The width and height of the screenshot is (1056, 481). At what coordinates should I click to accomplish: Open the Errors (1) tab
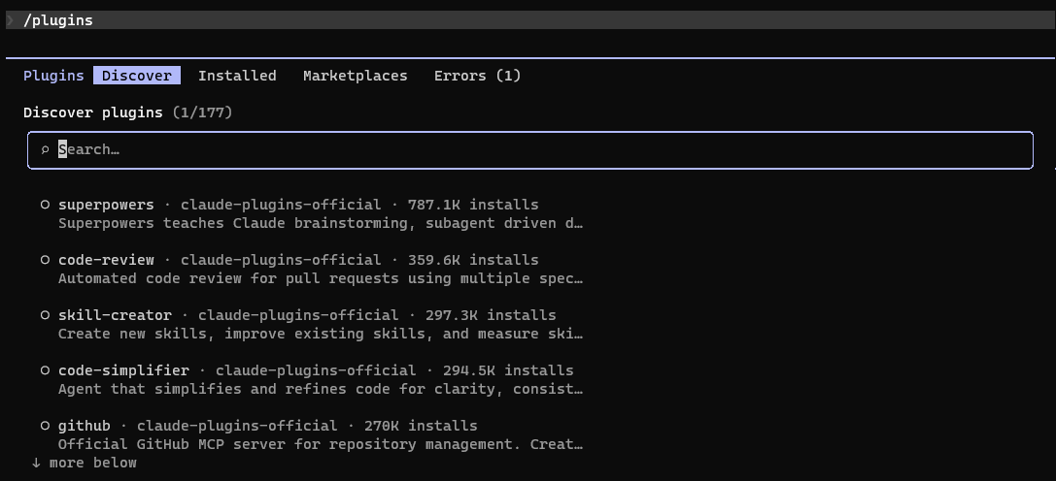478,76
